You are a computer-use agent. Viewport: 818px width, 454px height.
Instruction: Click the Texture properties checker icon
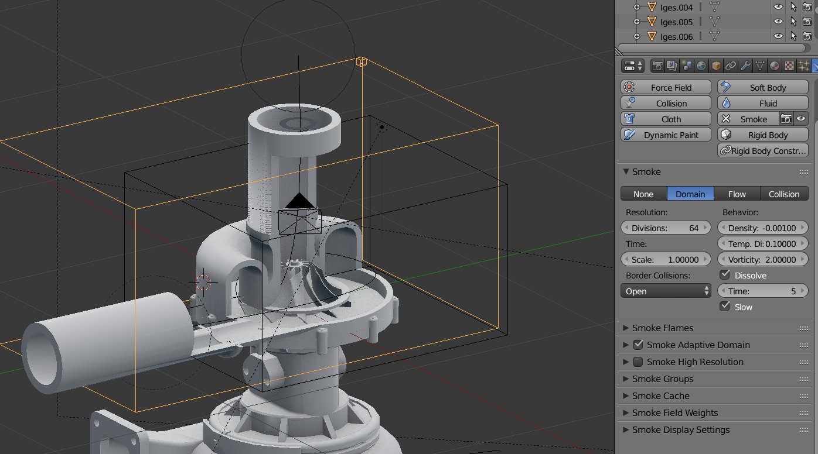click(789, 66)
